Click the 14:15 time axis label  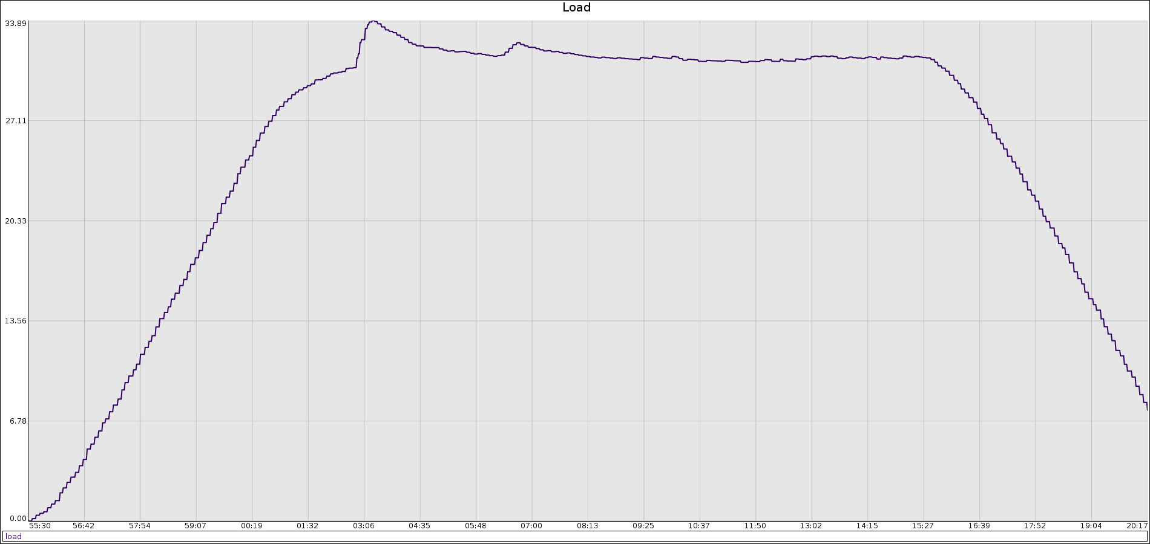[867, 526]
